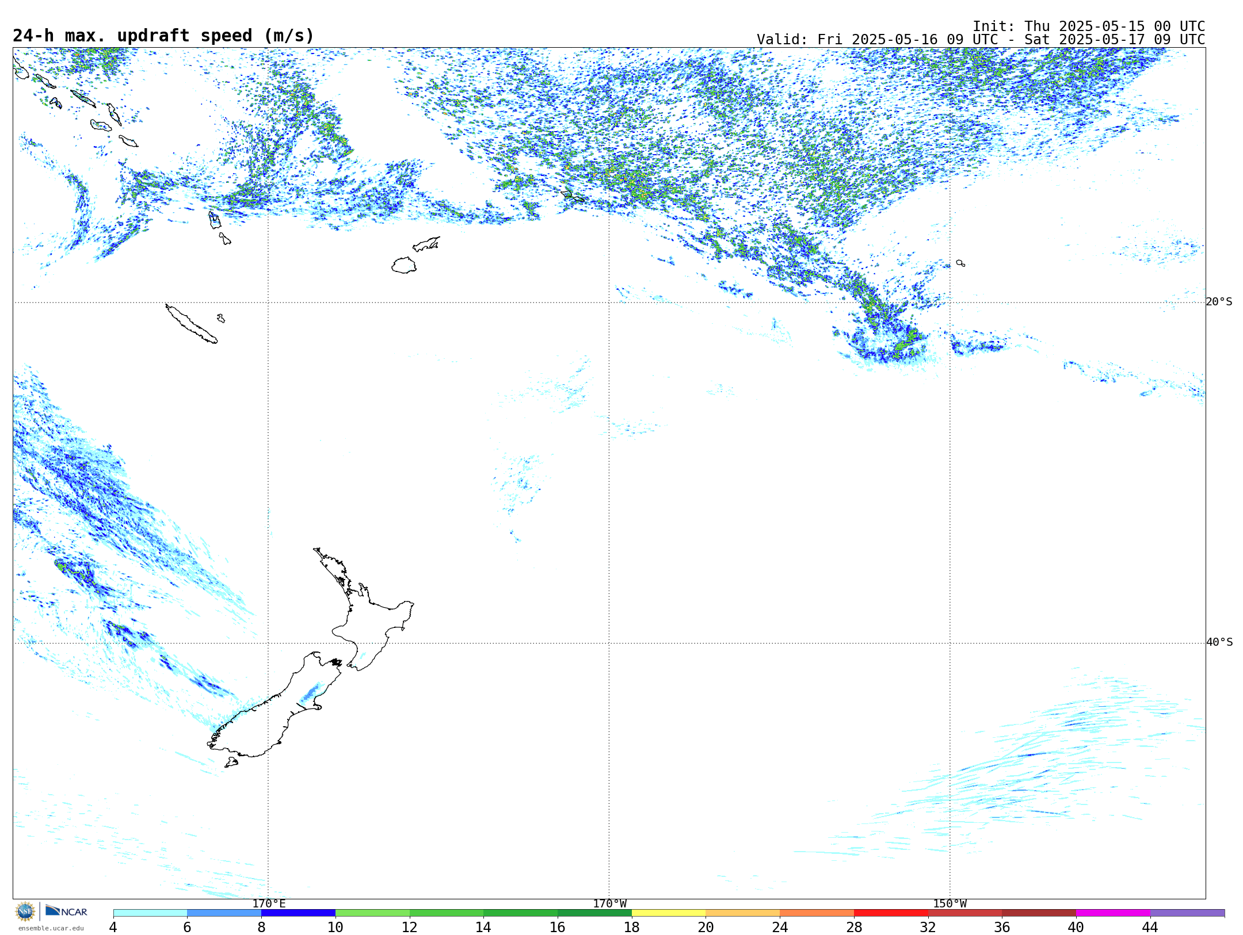Select the light blue 6-8 colorbar swatch
The image size is (1243, 935).
[x=224, y=913]
